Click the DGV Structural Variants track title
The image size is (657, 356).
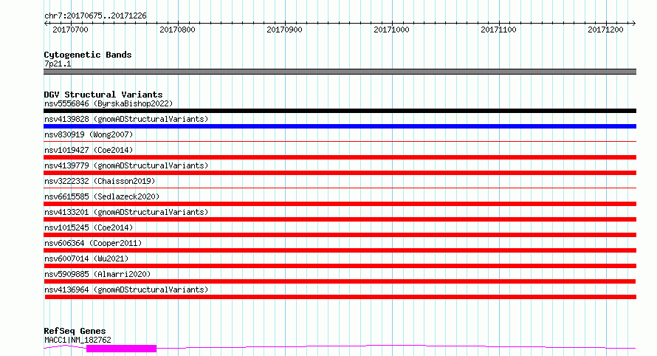click(x=103, y=95)
